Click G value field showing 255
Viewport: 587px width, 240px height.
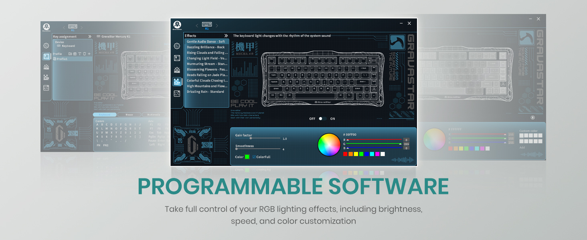pyautogui.click(x=406, y=144)
